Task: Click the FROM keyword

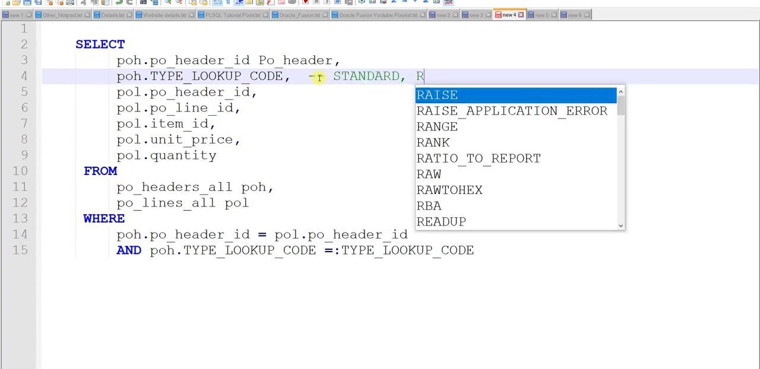Action: [x=100, y=171]
